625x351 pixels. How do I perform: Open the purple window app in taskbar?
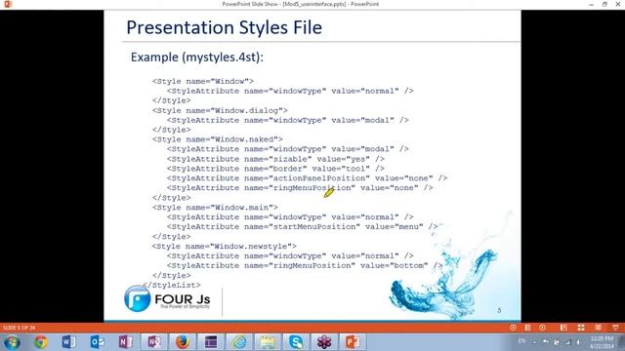(211, 342)
